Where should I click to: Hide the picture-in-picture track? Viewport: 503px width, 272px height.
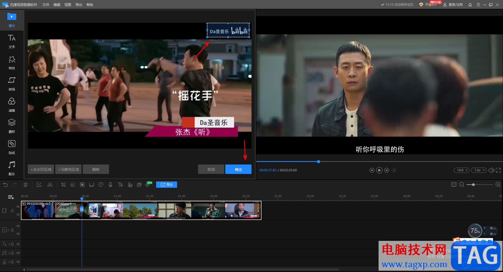point(18,226)
